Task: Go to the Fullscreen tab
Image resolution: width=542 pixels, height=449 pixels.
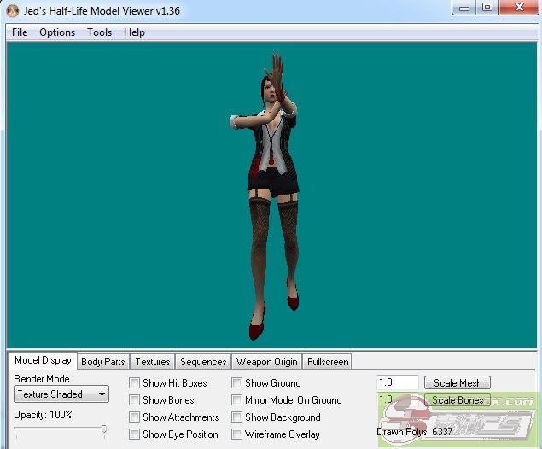Action: click(x=327, y=362)
